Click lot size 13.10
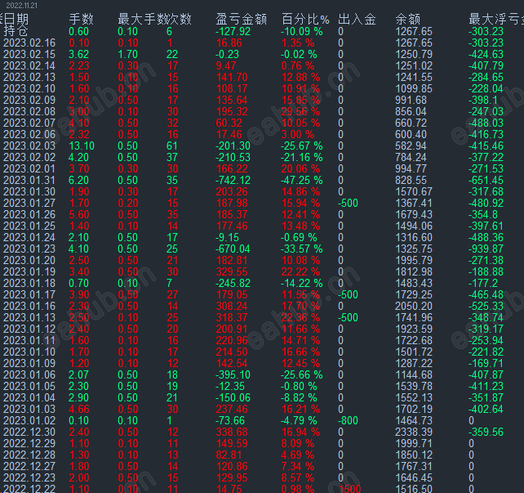524x493 pixels. click(82, 146)
